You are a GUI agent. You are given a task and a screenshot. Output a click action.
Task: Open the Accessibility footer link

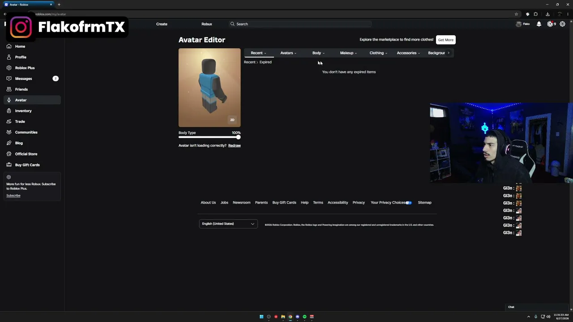point(338,203)
